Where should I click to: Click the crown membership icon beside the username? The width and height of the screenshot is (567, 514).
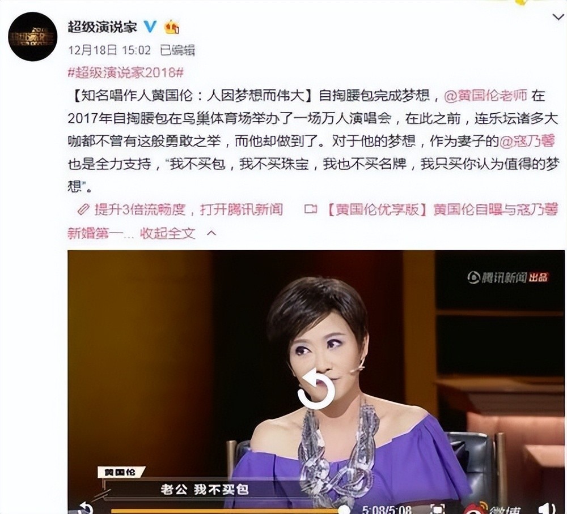coord(172,27)
